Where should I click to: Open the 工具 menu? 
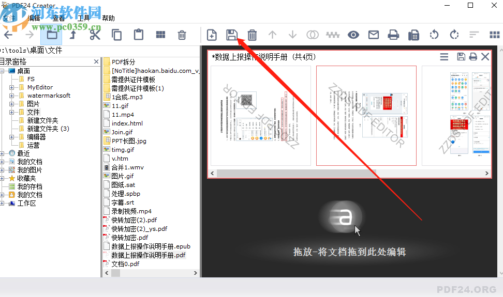point(83,18)
